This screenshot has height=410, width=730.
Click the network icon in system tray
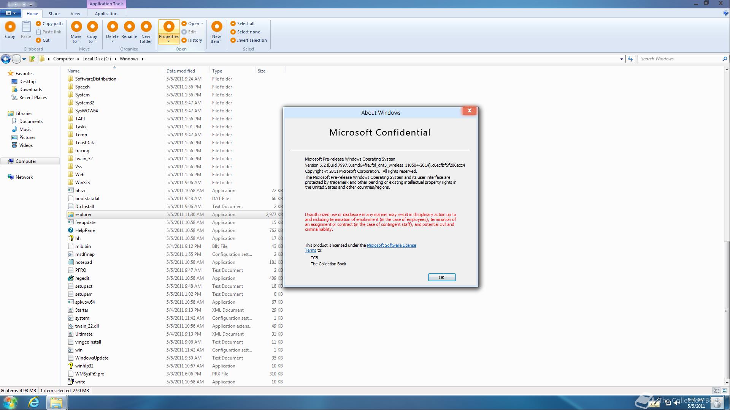pos(668,403)
